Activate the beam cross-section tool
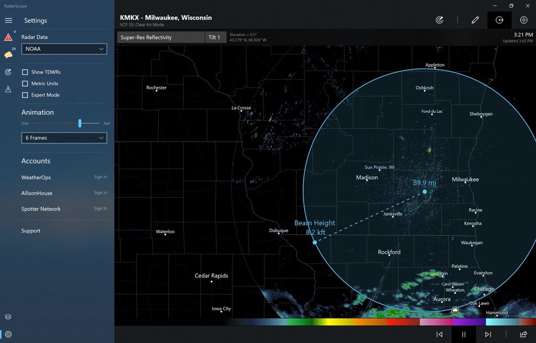 pos(499,19)
